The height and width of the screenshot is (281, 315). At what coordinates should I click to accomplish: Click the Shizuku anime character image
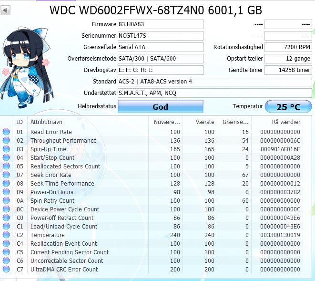coord(26,67)
